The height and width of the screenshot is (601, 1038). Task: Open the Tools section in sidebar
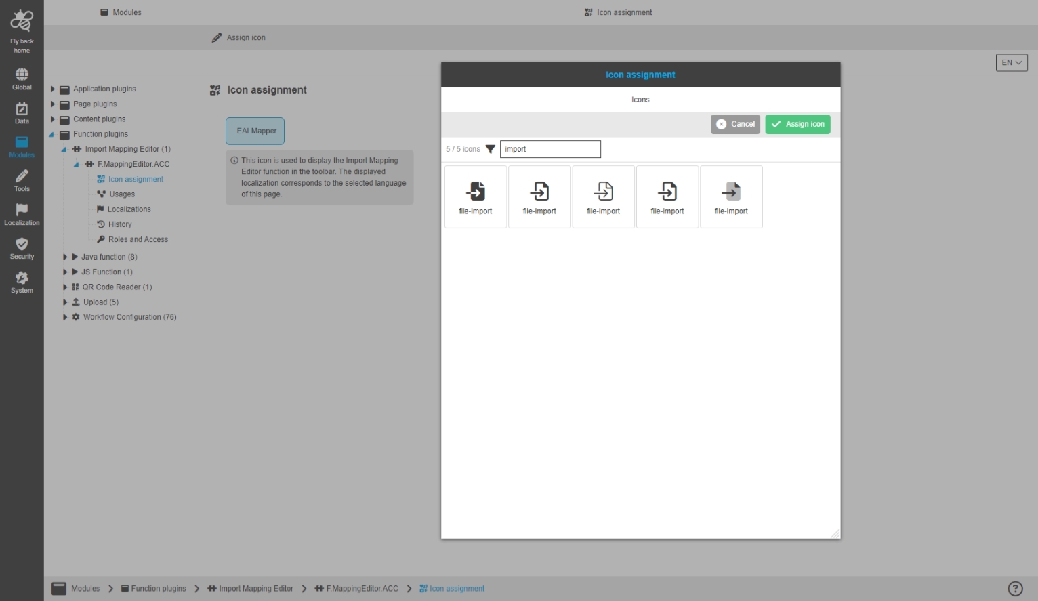tap(22, 181)
